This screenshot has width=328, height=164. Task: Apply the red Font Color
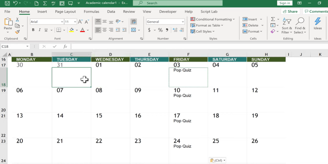82,30
